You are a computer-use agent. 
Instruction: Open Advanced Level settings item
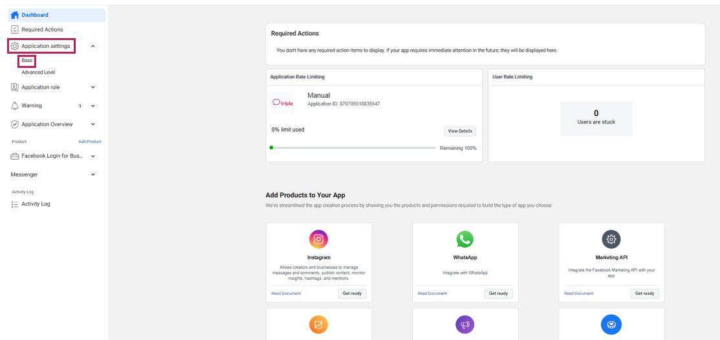38,72
